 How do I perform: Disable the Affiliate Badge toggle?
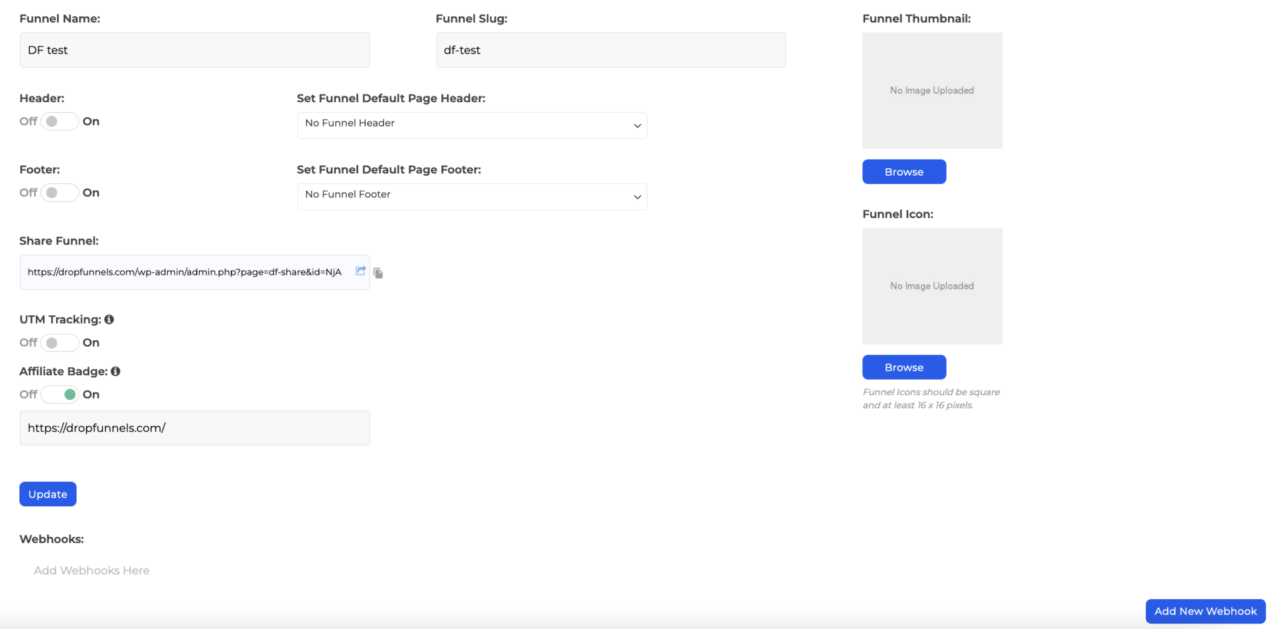pos(59,394)
